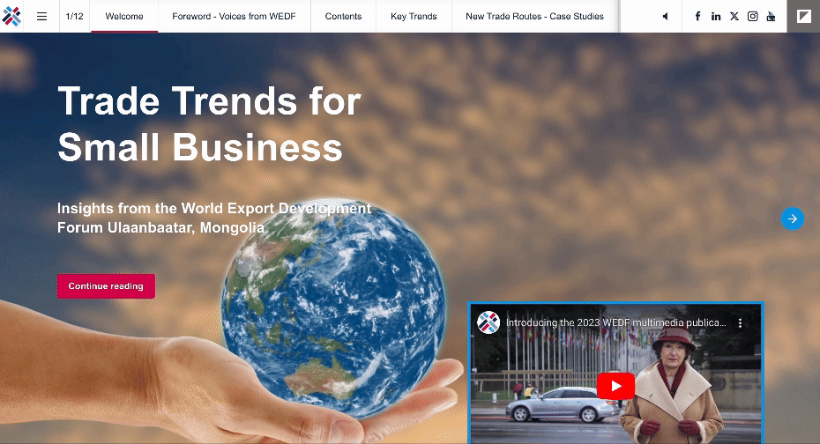Image resolution: width=820 pixels, height=444 pixels.
Task: Open the Contents tab
Action: coord(343,16)
